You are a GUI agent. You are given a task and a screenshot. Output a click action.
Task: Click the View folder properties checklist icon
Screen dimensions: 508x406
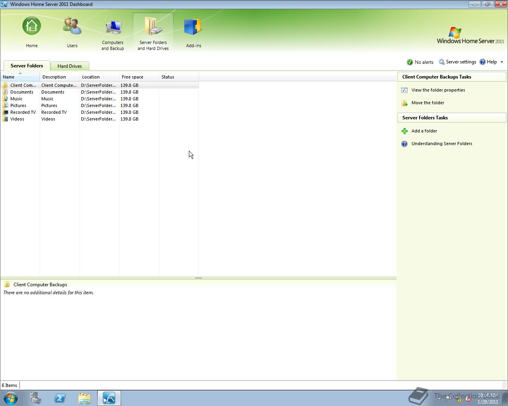[404, 90]
